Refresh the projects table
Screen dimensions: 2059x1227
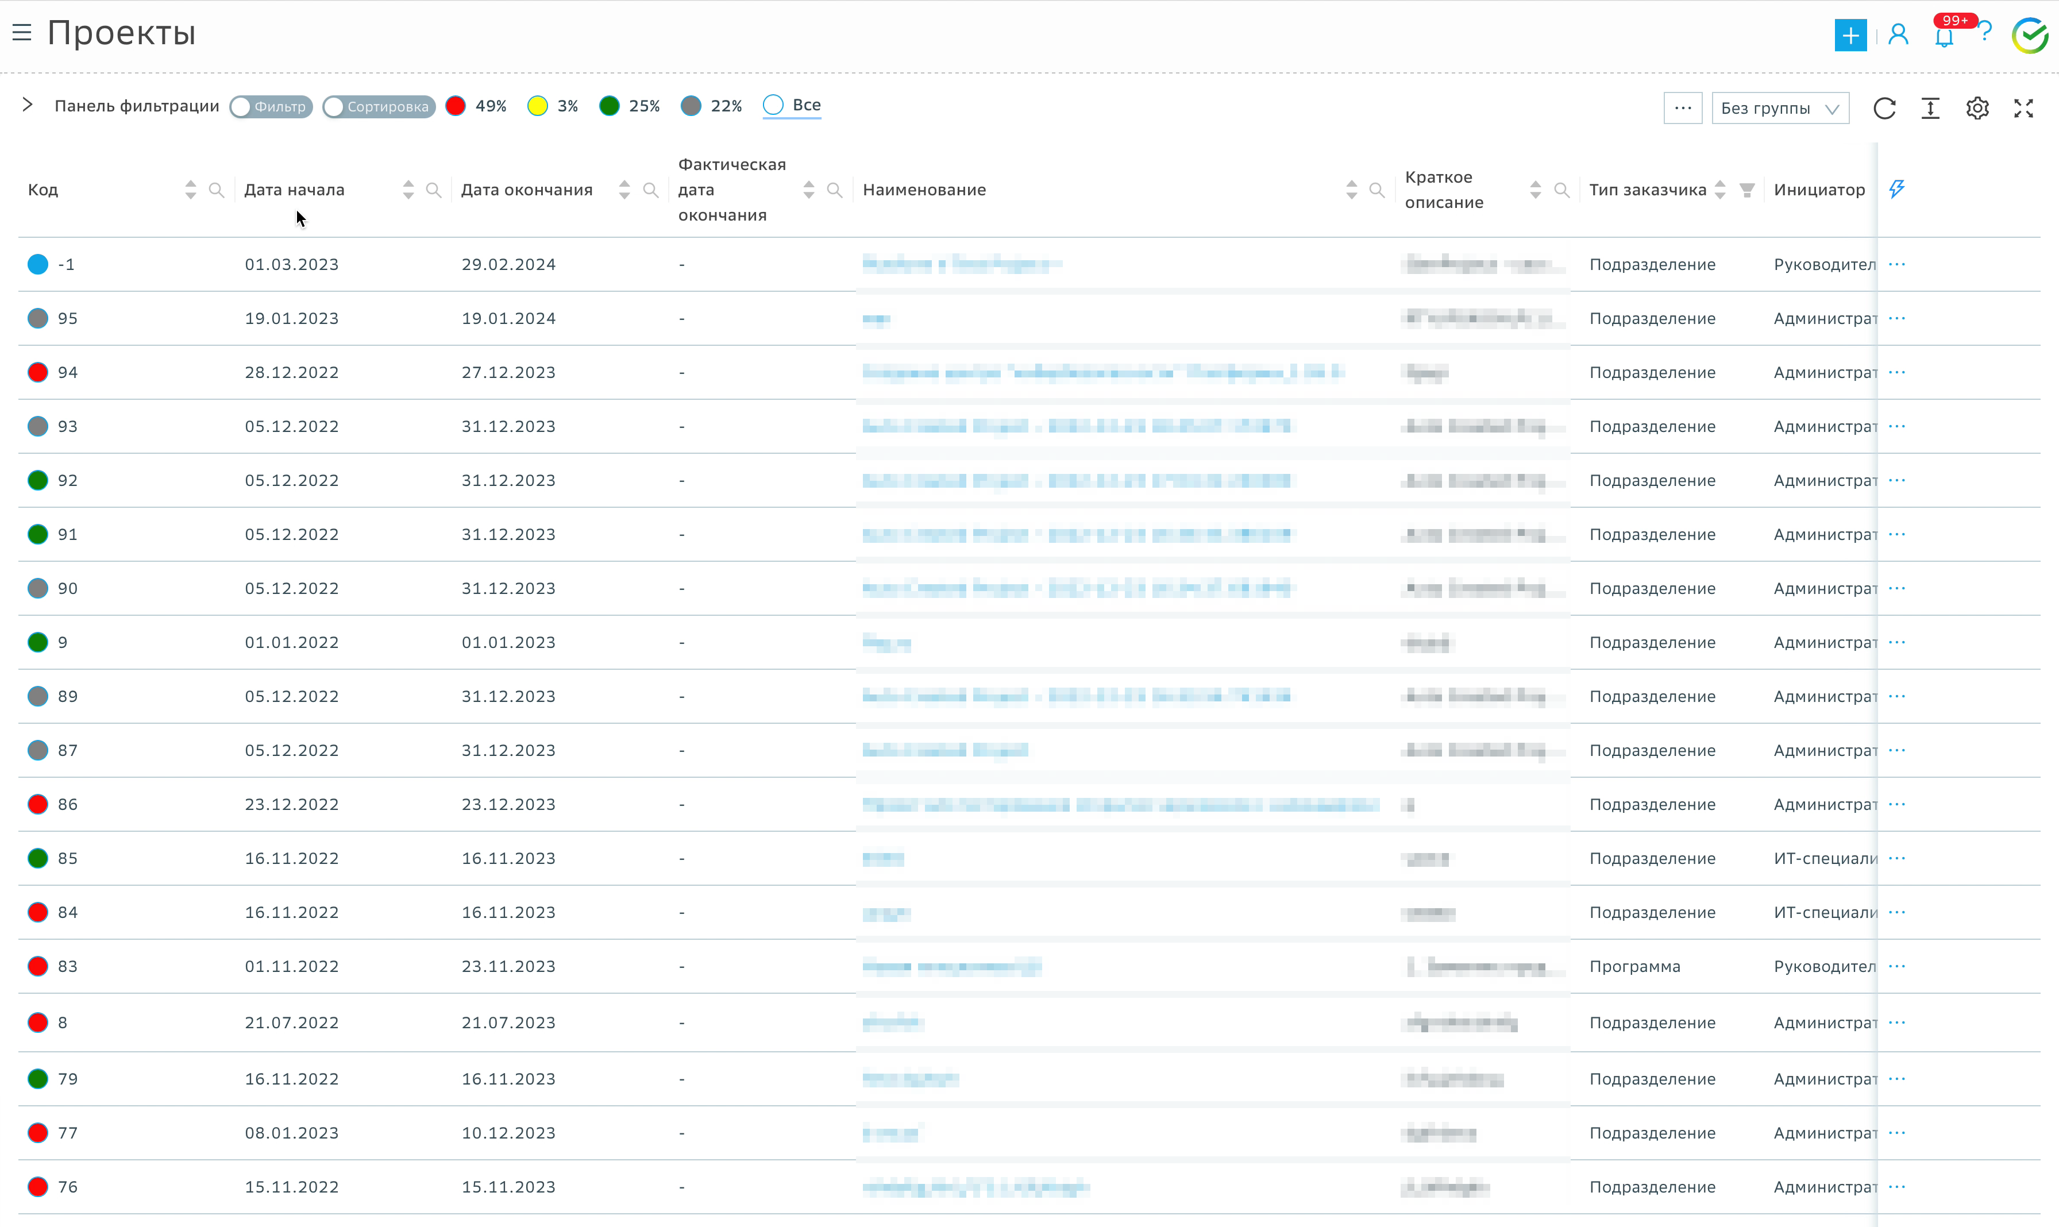click(1886, 109)
